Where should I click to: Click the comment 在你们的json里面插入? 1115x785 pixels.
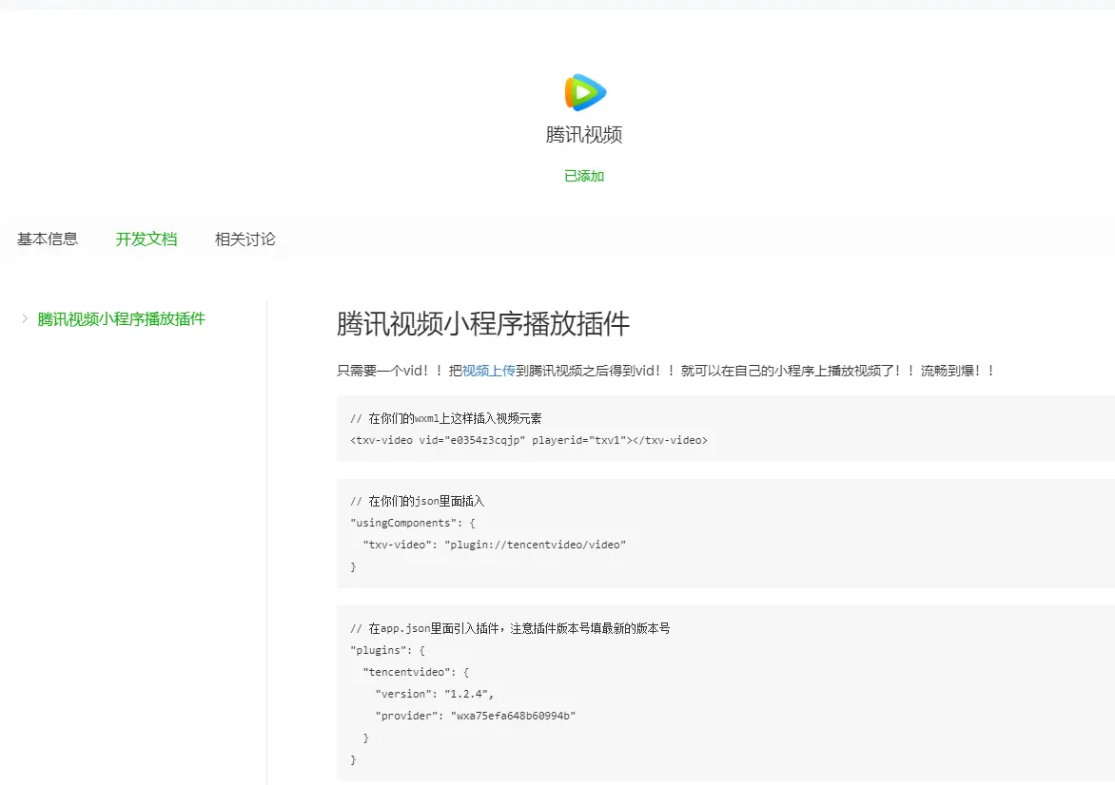coord(417,502)
